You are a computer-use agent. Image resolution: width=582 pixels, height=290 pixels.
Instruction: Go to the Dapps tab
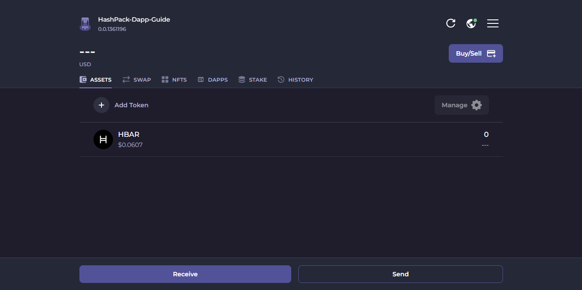click(x=213, y=80)
